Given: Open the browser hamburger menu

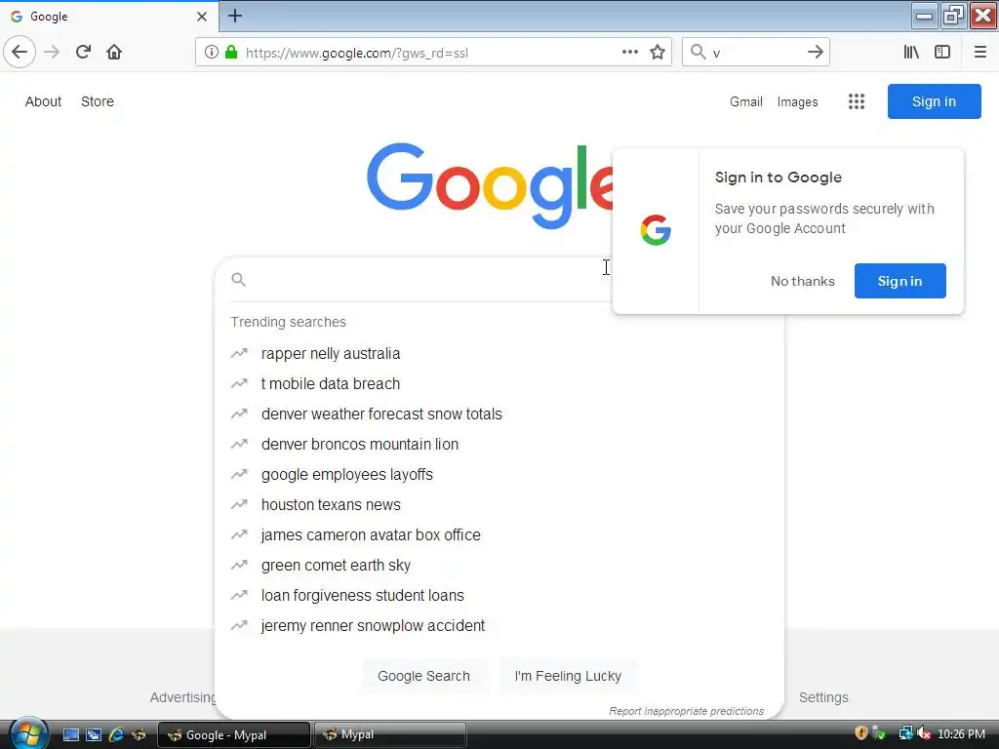Looking at the screenshot, I should pyautogui.click(x=979, y=53).
